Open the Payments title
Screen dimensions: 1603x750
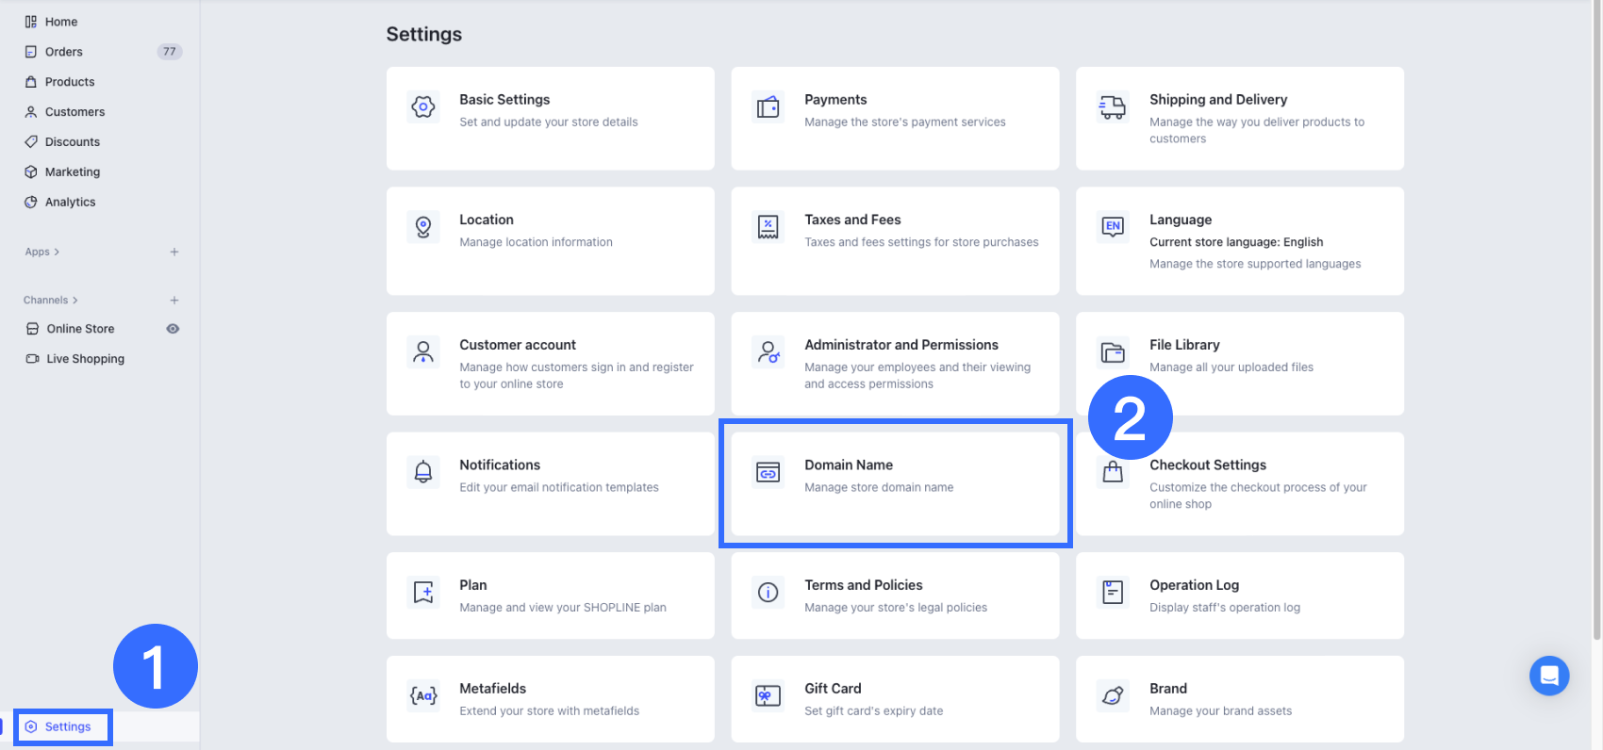(x=835, y=100)
